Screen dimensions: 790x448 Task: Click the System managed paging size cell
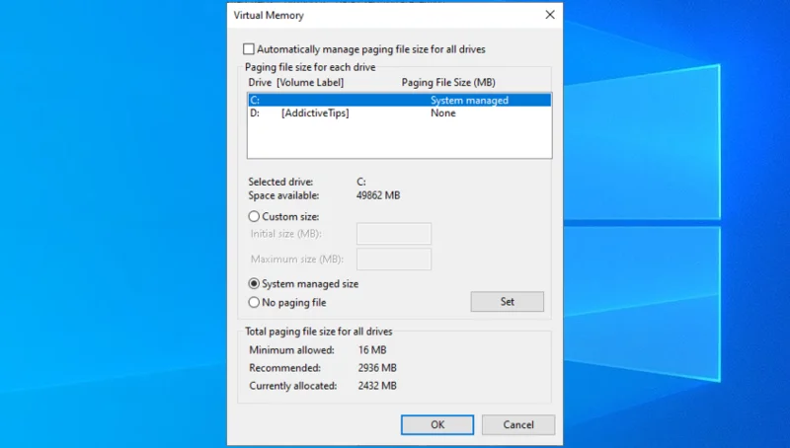pyautogui.click(x=470, y=101)
